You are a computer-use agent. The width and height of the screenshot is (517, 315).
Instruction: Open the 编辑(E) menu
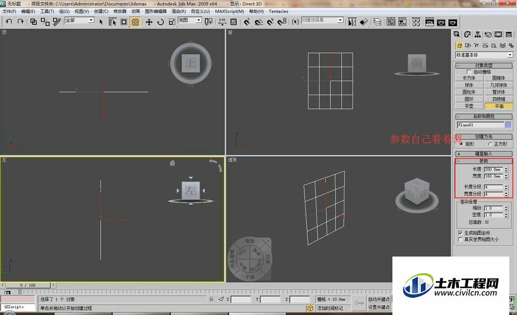(28, 11)
